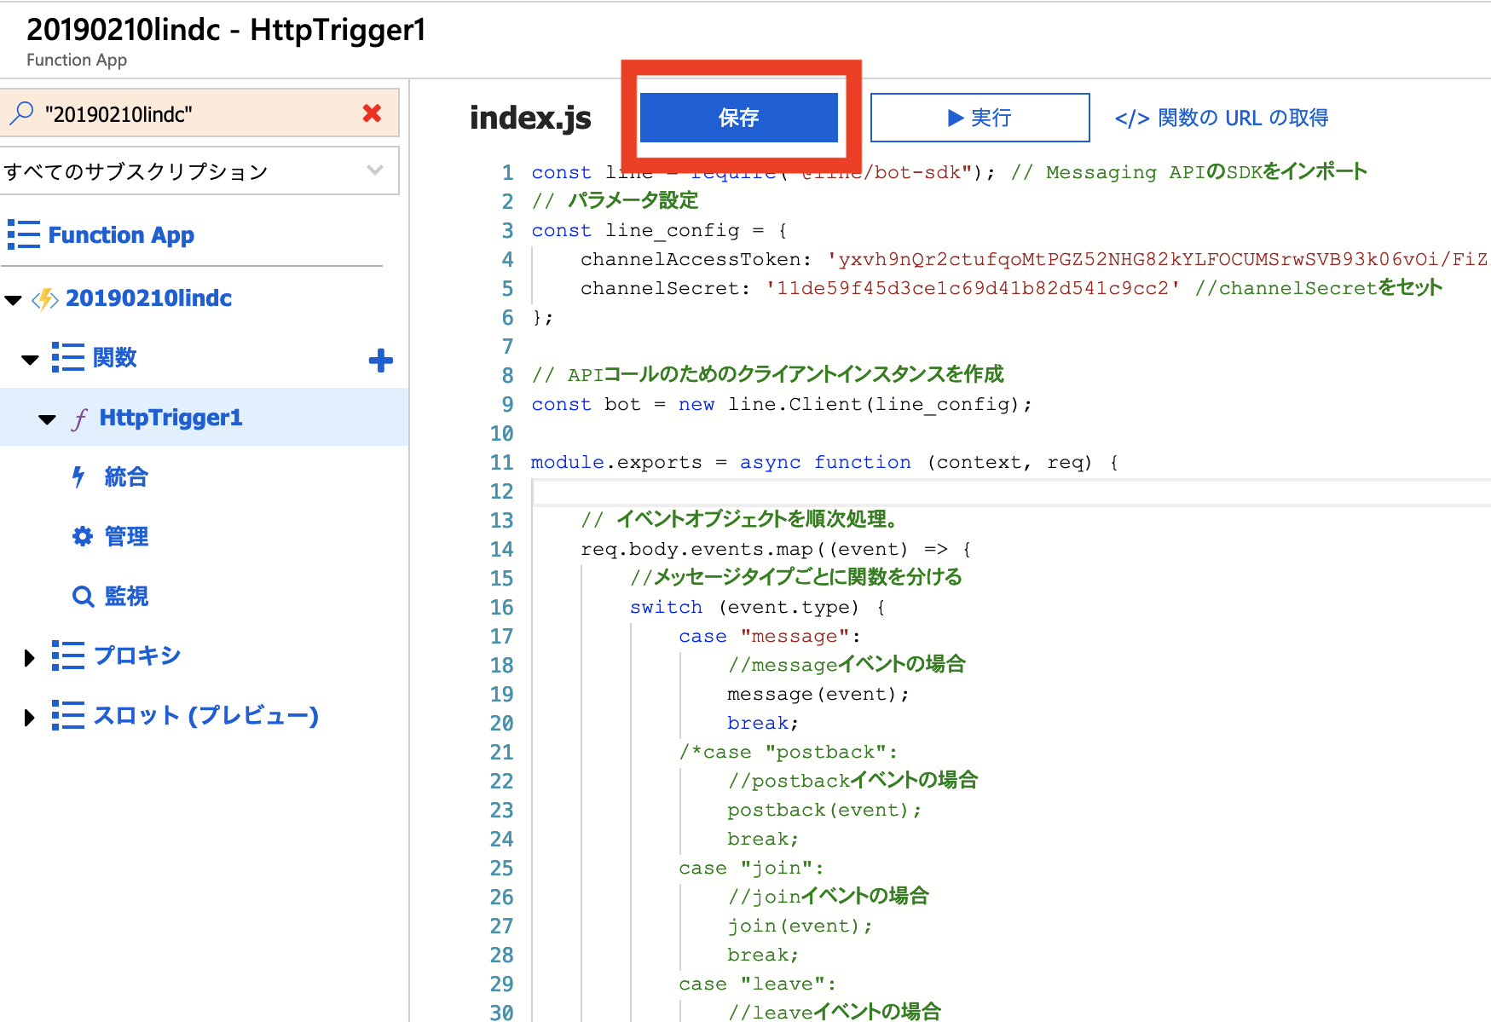Open 統合 (Integrate) settings
The height and width of the screenshot is (1022, 1491).
126,477
